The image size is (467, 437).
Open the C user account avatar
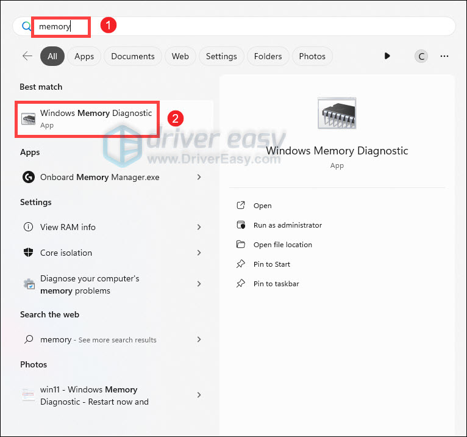coord(421,56)
